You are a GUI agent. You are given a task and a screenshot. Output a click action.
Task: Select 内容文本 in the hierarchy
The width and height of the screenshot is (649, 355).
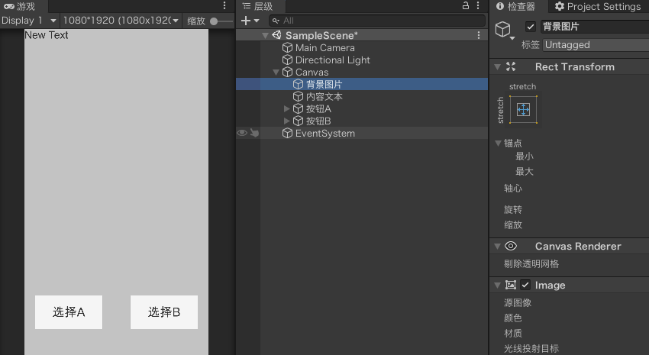click(324, 96)
